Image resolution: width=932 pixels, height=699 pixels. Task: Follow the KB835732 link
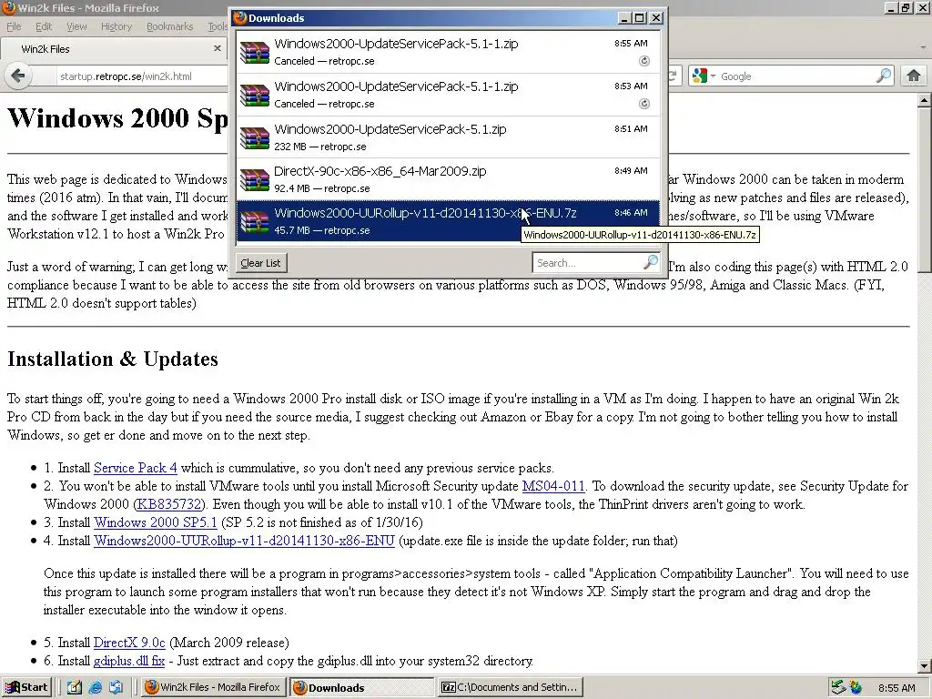[169, 504]
